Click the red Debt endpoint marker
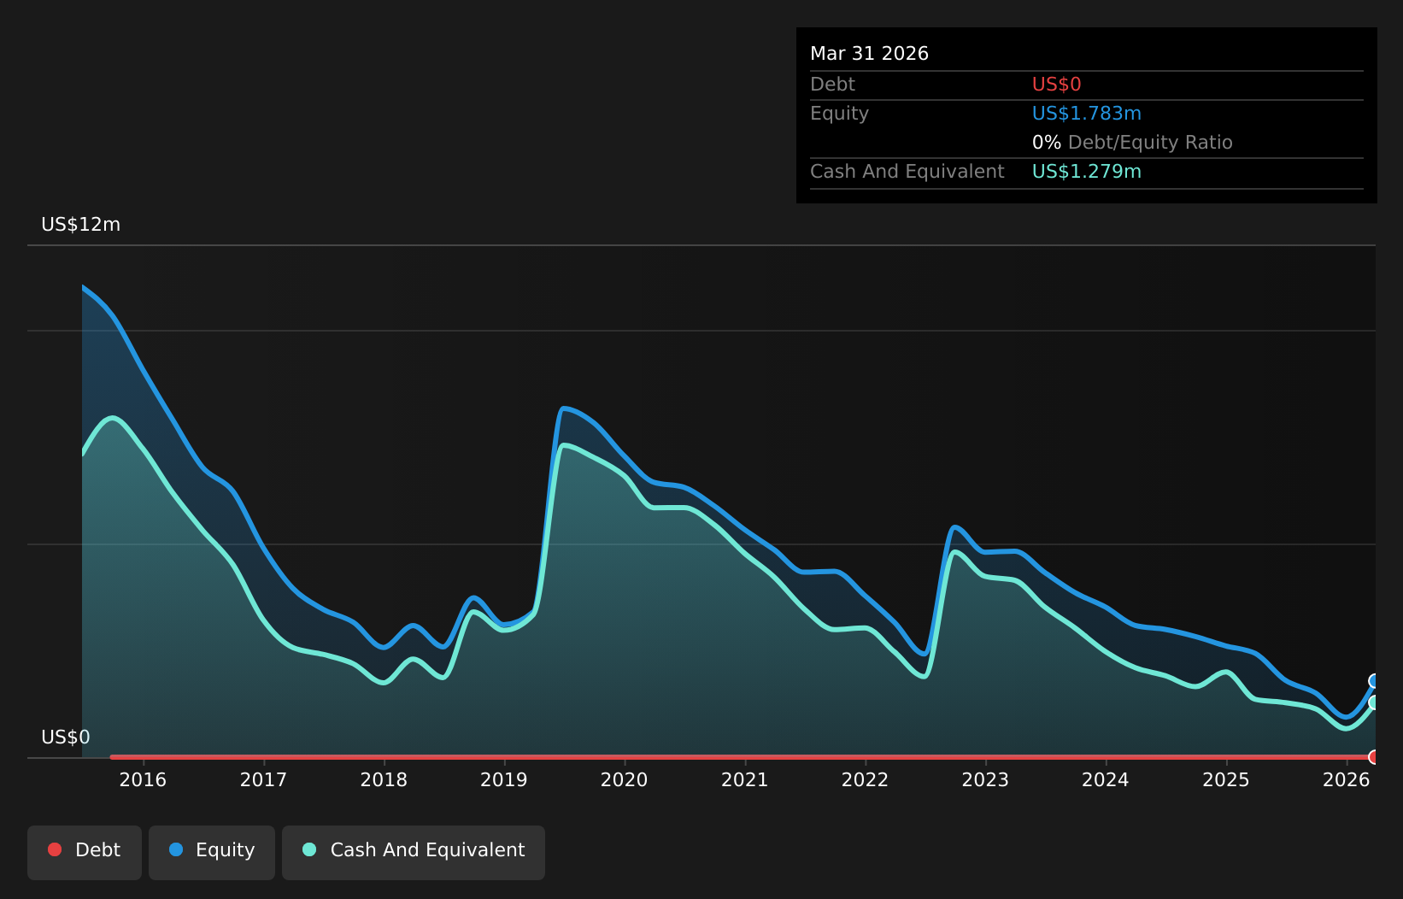This screenshot has width=1403, height=899. coord(1374,757)
